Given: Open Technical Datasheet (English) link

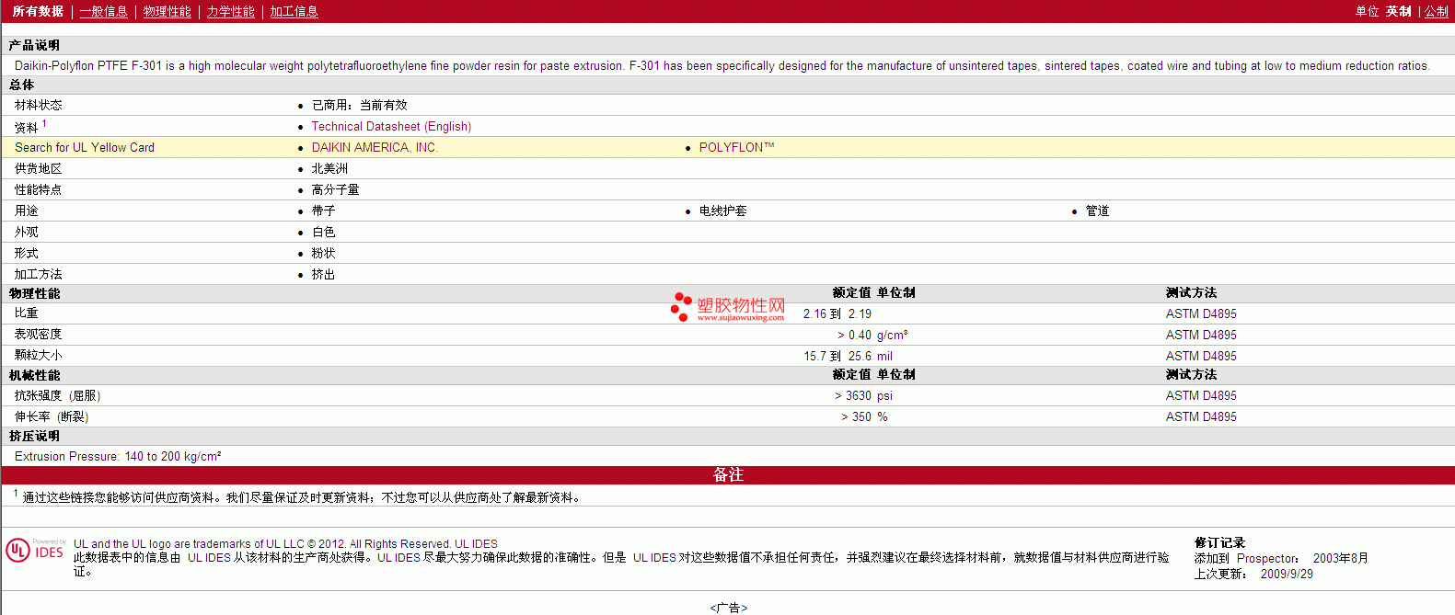Looking at the screenshot, I should click(x=391, y=126).
